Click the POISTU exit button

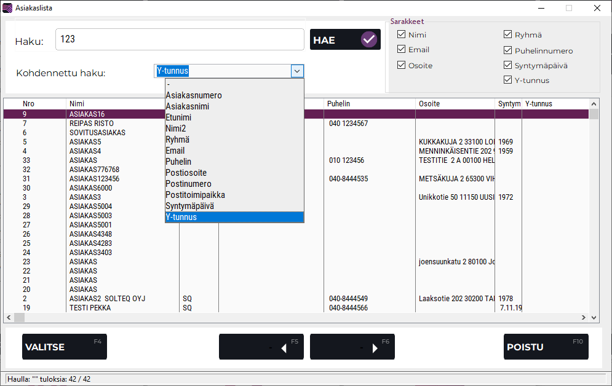tap(546, 347)
